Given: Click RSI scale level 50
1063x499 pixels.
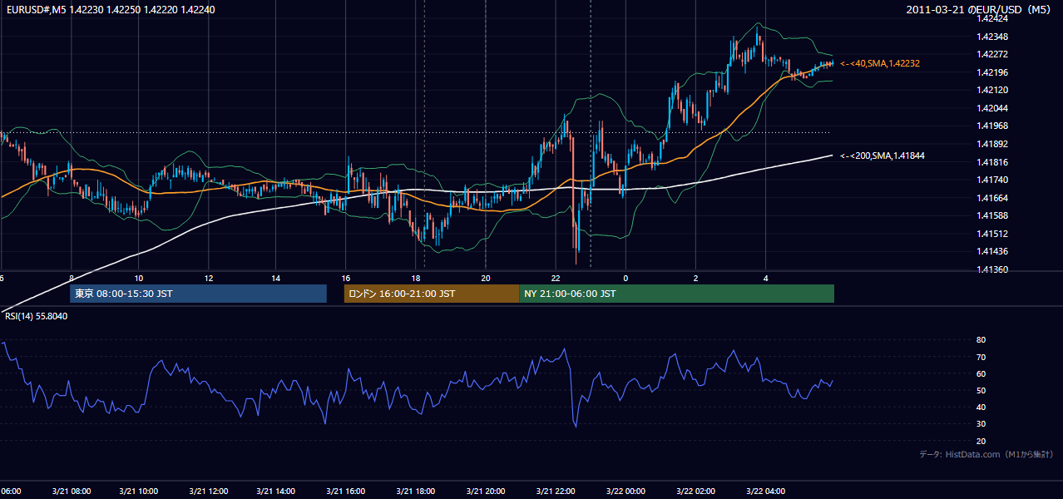Looking at the screenshot, I should (x=981, y=390).
